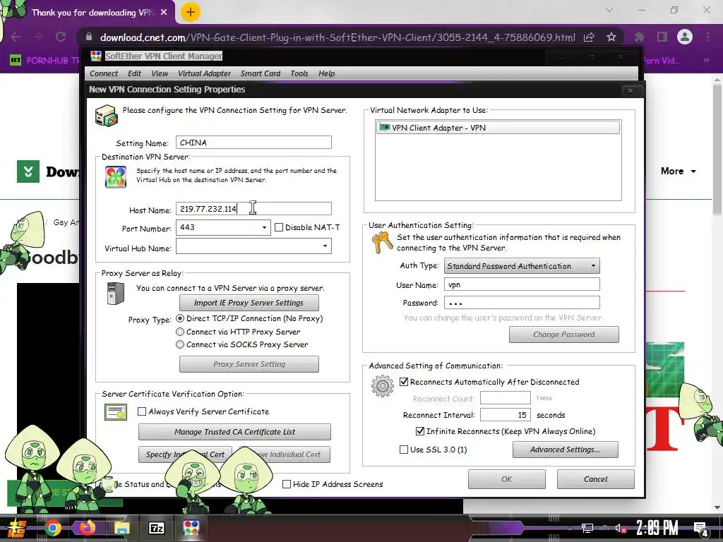Check Always Verify Server Certificate
This screenshot has width=723, height=542.
142,411
